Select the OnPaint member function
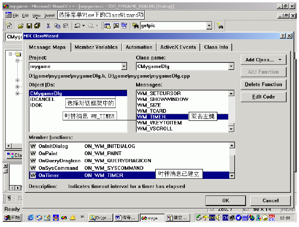This screenshot has height=227, width=299. pyautogui.click(x=129, y=153)
